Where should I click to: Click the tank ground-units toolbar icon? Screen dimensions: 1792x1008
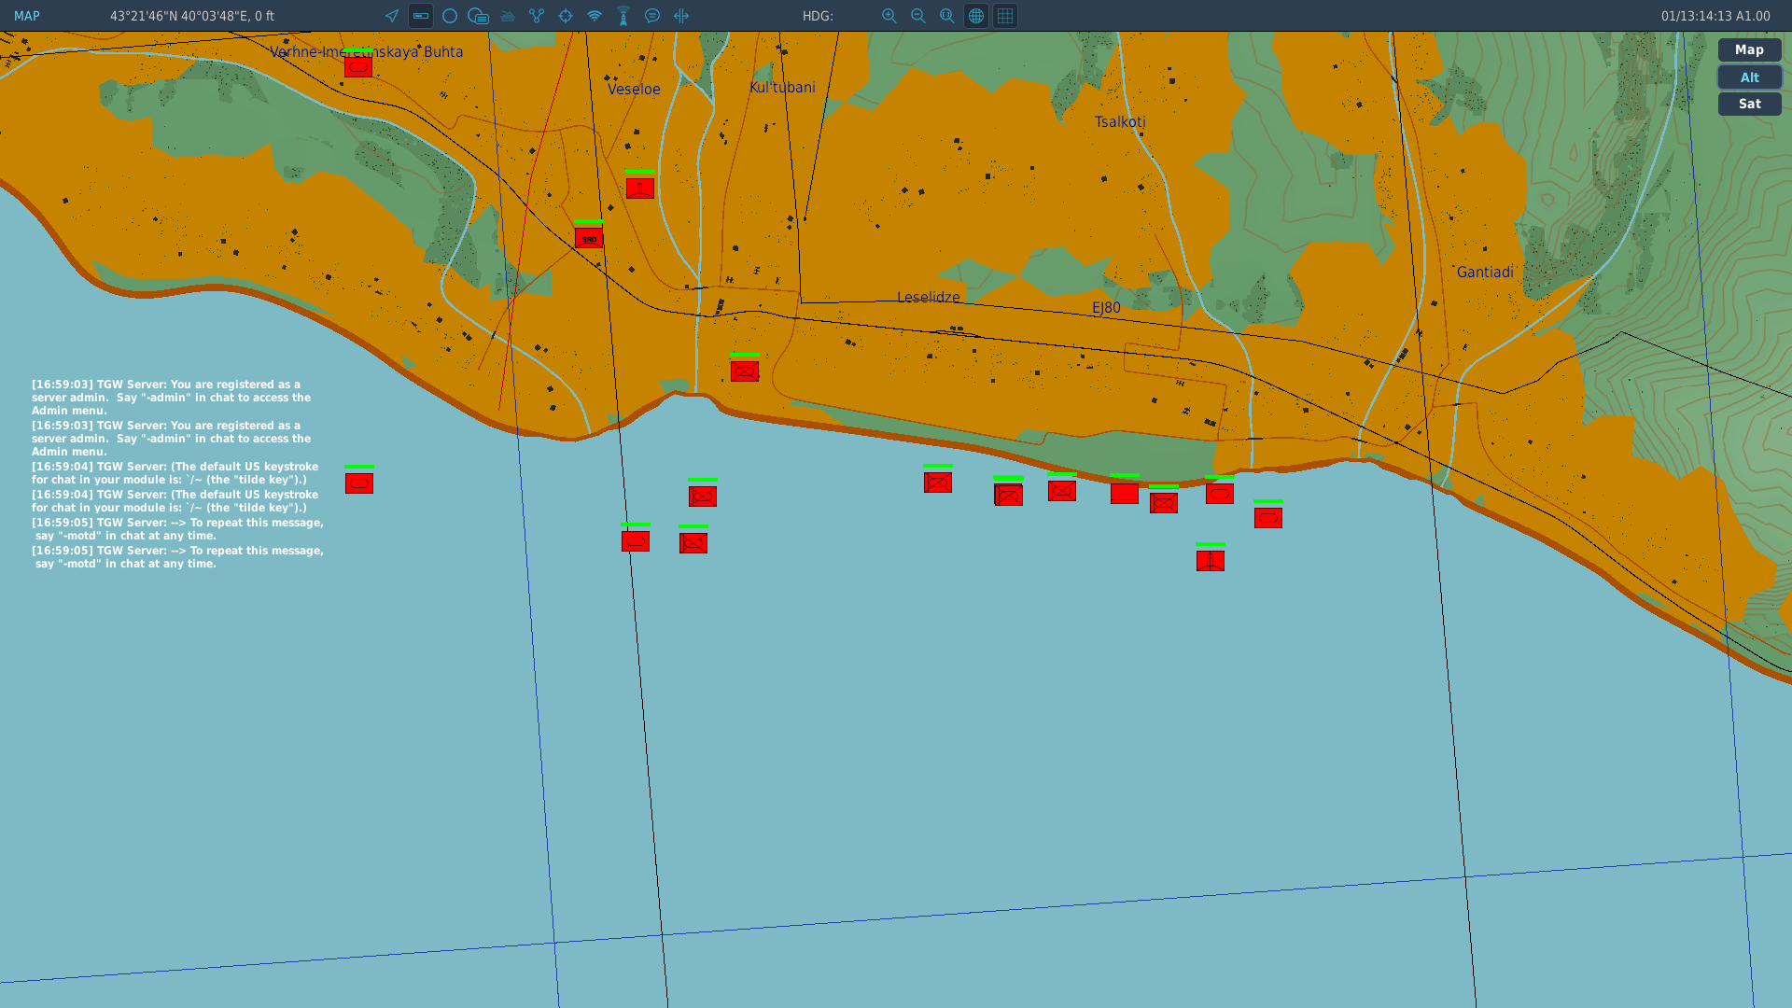(x=508, y=16)
